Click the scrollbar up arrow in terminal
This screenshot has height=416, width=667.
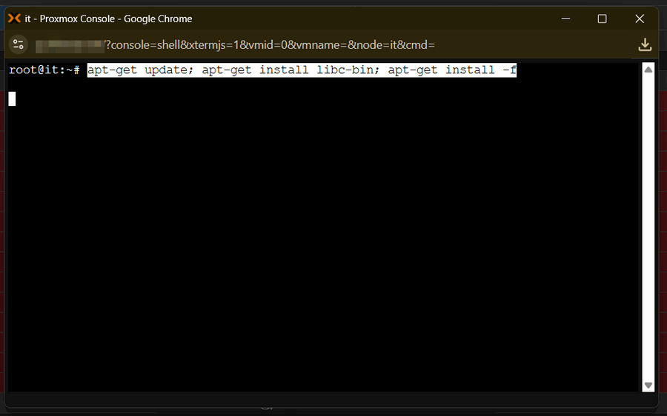[x=648, y=70]
